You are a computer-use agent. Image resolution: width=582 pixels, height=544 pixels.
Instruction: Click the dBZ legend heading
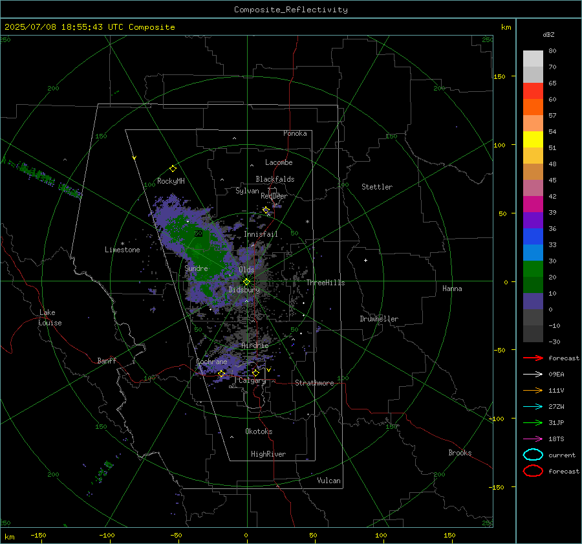(x=548, y=34)
